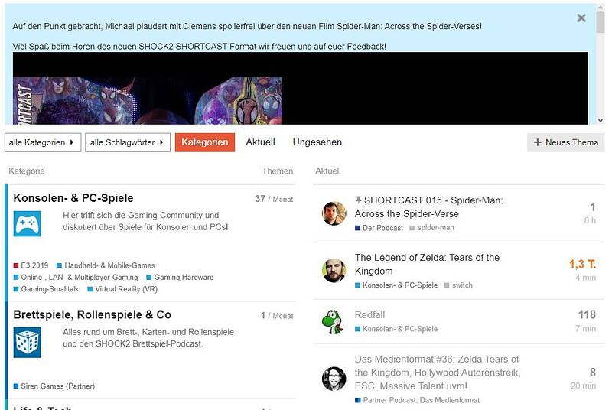Screen dimensions: 612x410
Task: Open the alle Kategorien dropdown
Action: point(43,142)
